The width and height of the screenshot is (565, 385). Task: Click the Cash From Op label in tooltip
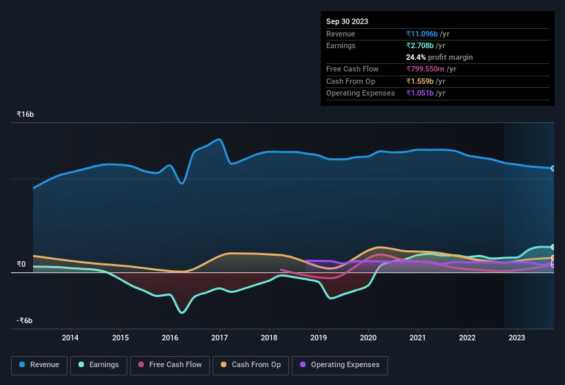click(350, 81)
